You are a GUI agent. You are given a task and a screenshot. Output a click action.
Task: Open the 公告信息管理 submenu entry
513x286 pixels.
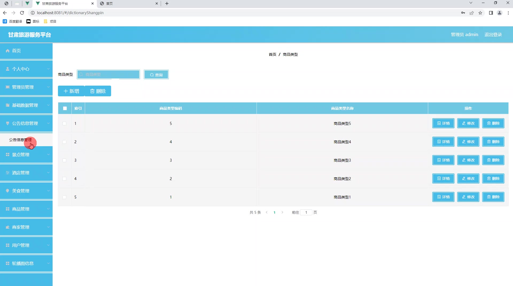click(26, 140)
